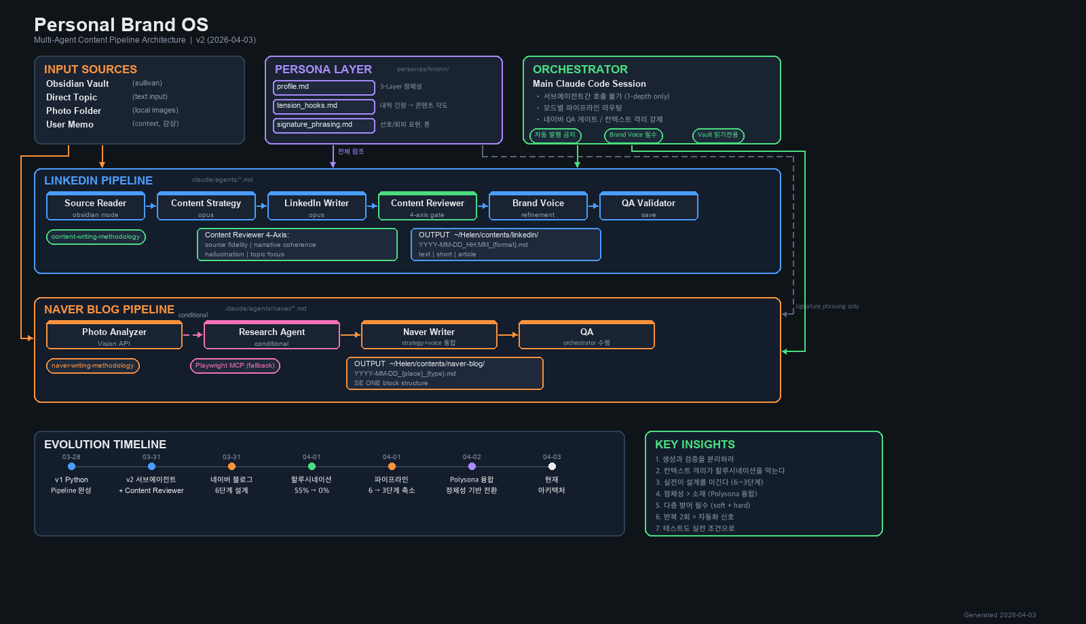Click the Naver Writer node
Viewport: 1086px width, 624px height.
(429, 335)
